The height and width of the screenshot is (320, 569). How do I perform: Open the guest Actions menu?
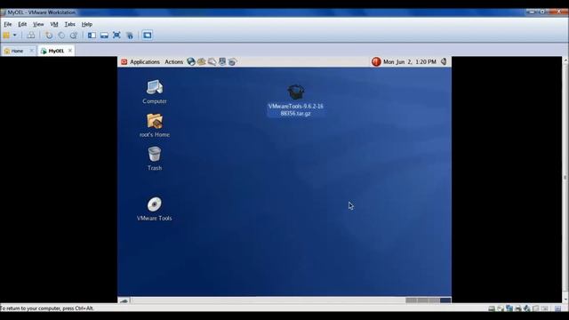[x=174, y=62]
